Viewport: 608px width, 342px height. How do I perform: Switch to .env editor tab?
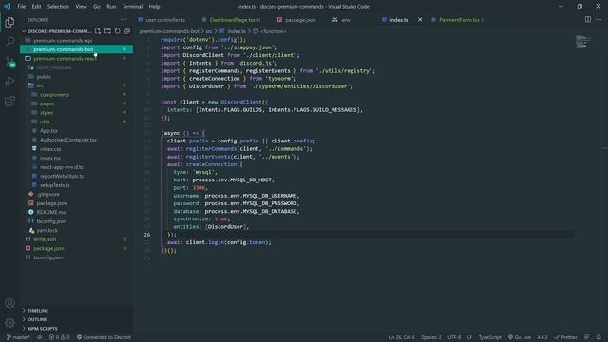345,20
